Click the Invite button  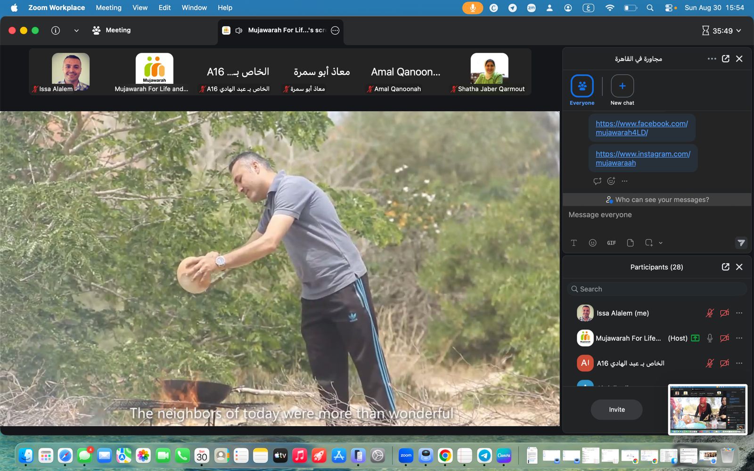[616, 410]
